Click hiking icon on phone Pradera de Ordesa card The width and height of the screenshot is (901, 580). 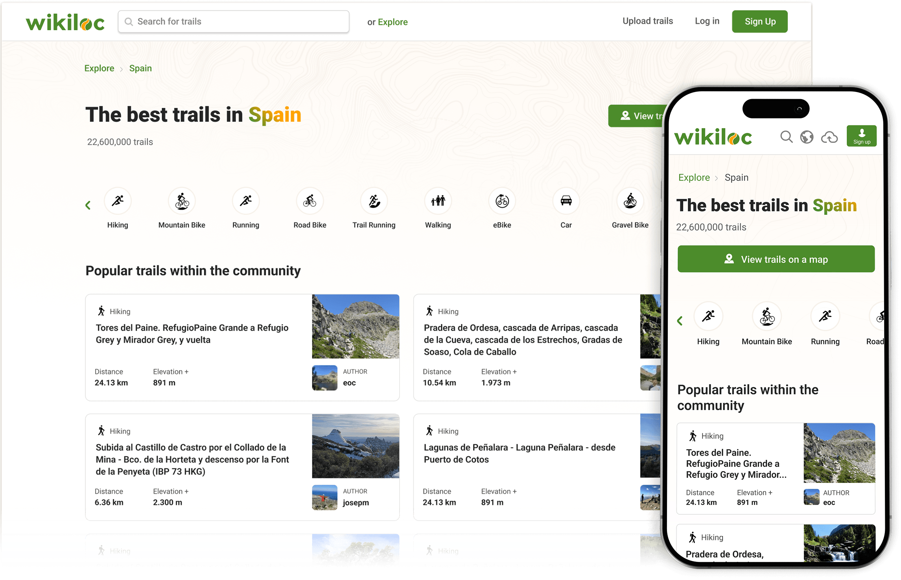693,537
